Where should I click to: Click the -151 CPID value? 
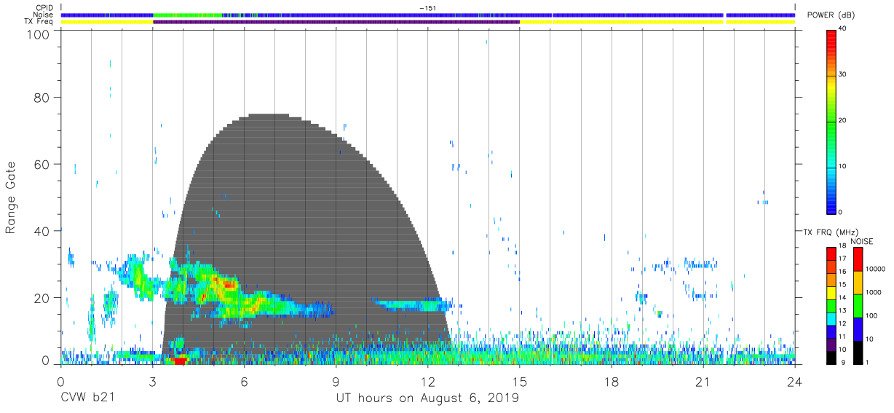click(427, 8)
